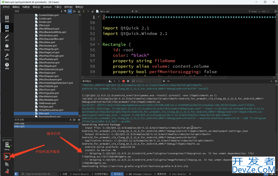Open the qmlvideofx kit selector

point(7,145)
